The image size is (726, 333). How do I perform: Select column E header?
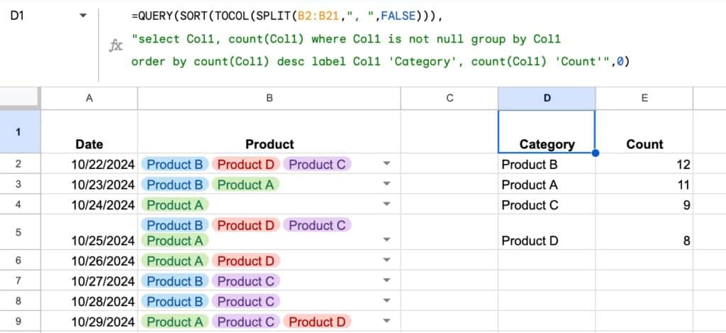pyautogui.click(x=644, y=99)
